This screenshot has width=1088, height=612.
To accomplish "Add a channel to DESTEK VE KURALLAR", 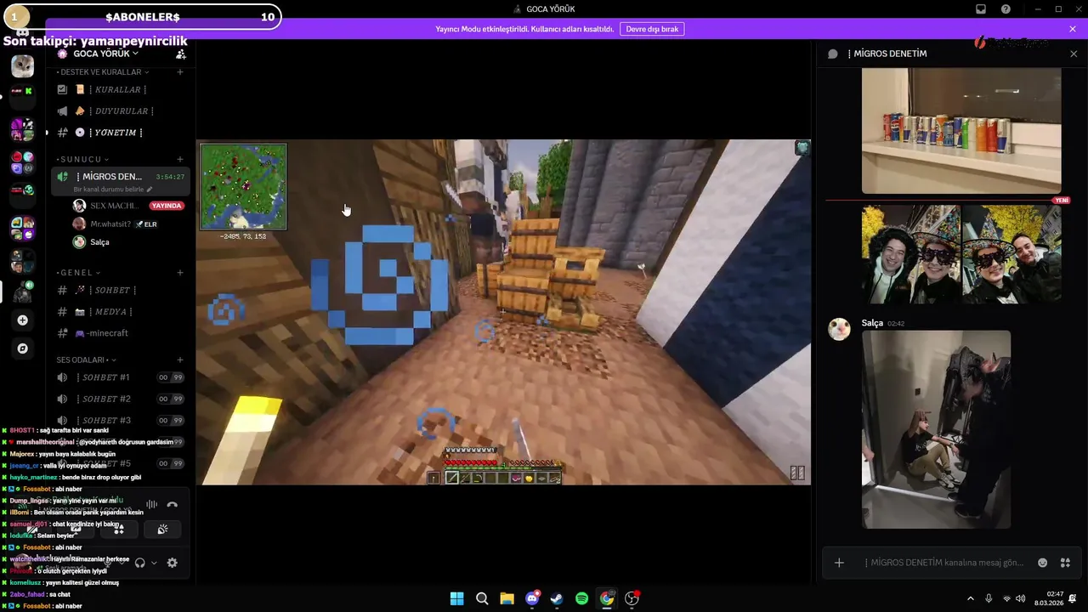I will (x=180, y=72).
